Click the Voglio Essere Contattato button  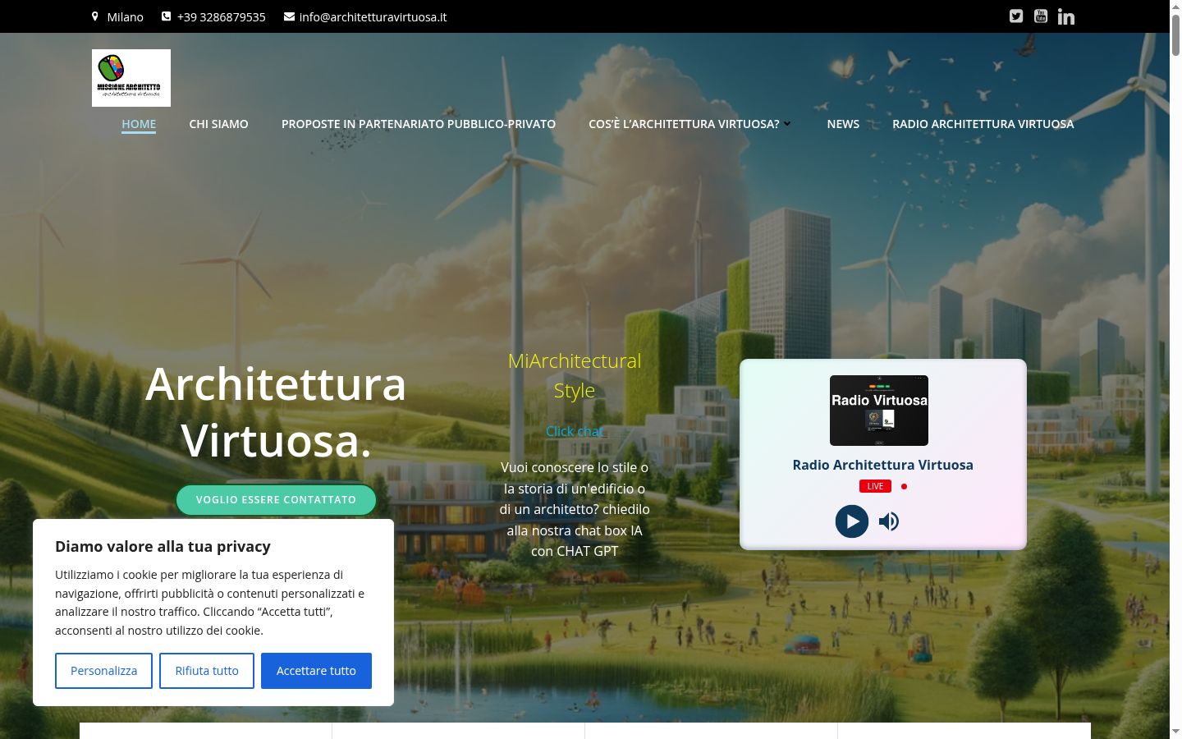(276, 500)
